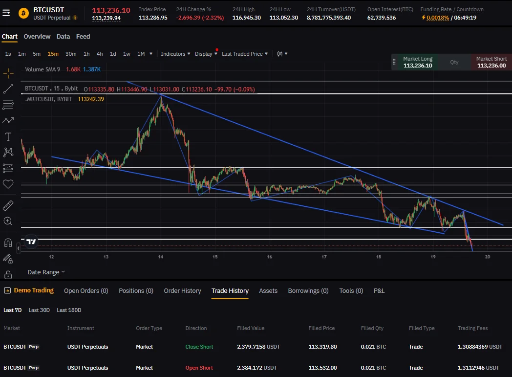Screen dimensions: 512x377
Task: Open the chart type candlestick icon
Action: (x=280, y=54)
